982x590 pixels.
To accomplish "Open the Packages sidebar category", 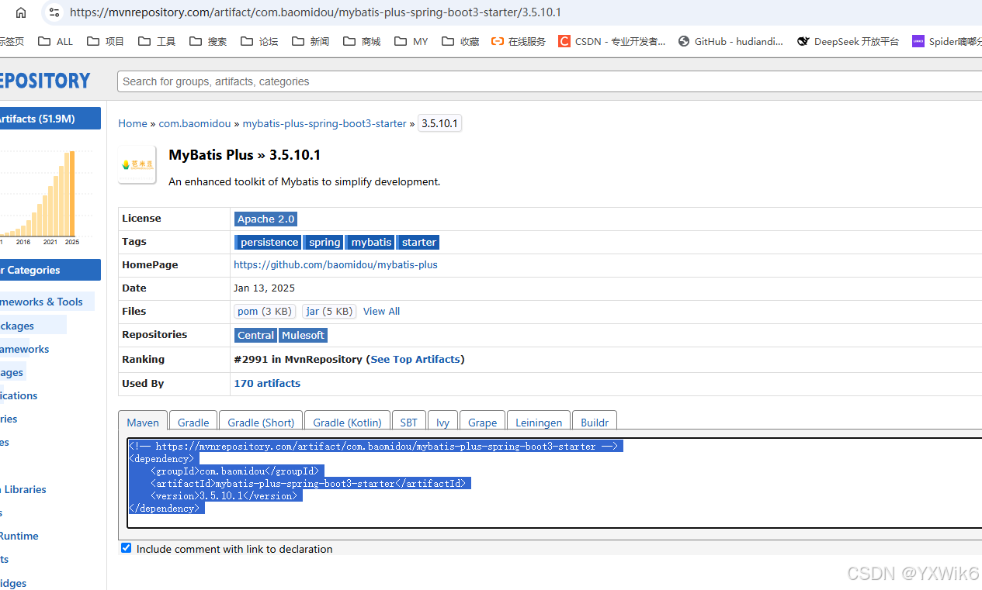I will click(x=17, y=326).
